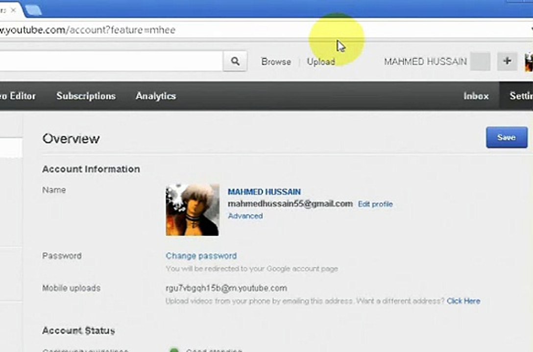The image size is (533, 352).
Task: Click the search magnifier button
Action: tap(235, 62)
